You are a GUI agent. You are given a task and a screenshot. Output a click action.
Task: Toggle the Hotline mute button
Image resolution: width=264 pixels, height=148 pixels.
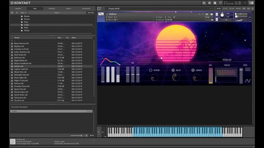[217, 19]
